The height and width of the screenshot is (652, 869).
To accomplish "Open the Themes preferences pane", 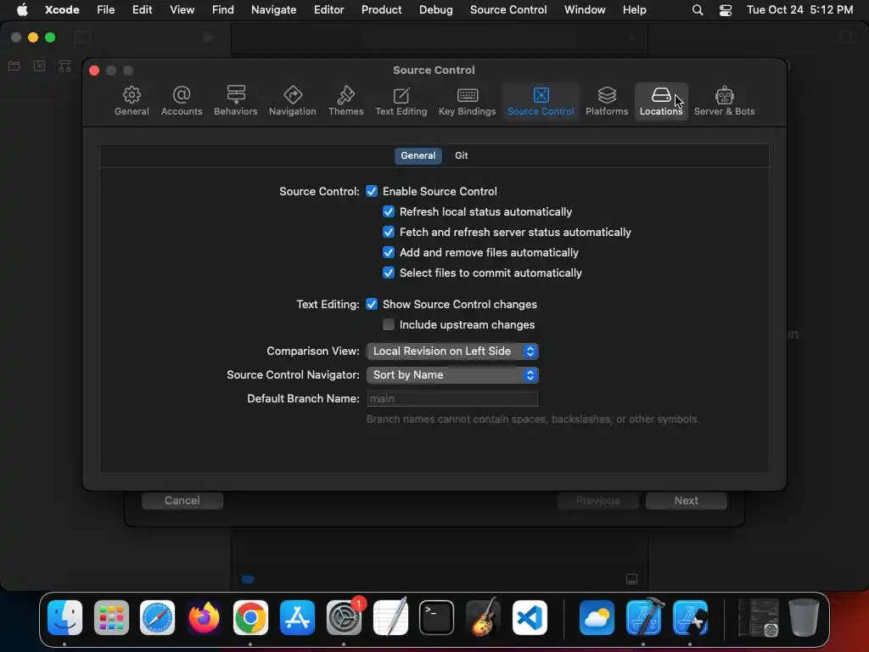I will pyautogui.click(x=346, y=101).
